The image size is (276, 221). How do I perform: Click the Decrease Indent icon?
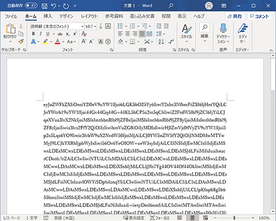coord(159,26)
